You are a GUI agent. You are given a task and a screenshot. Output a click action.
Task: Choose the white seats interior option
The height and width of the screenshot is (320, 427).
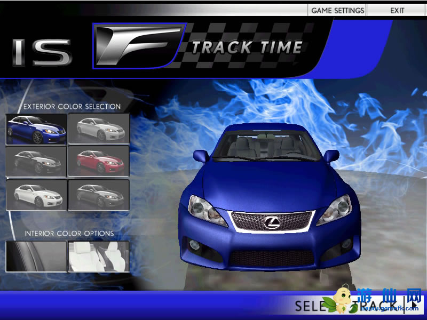coord(99,257)
